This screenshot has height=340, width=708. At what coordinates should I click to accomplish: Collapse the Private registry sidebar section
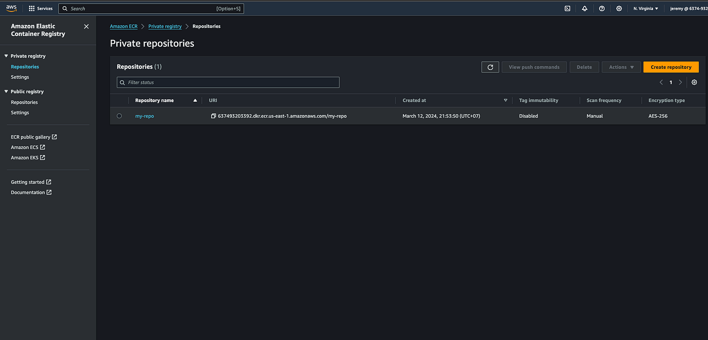[5, 56]
